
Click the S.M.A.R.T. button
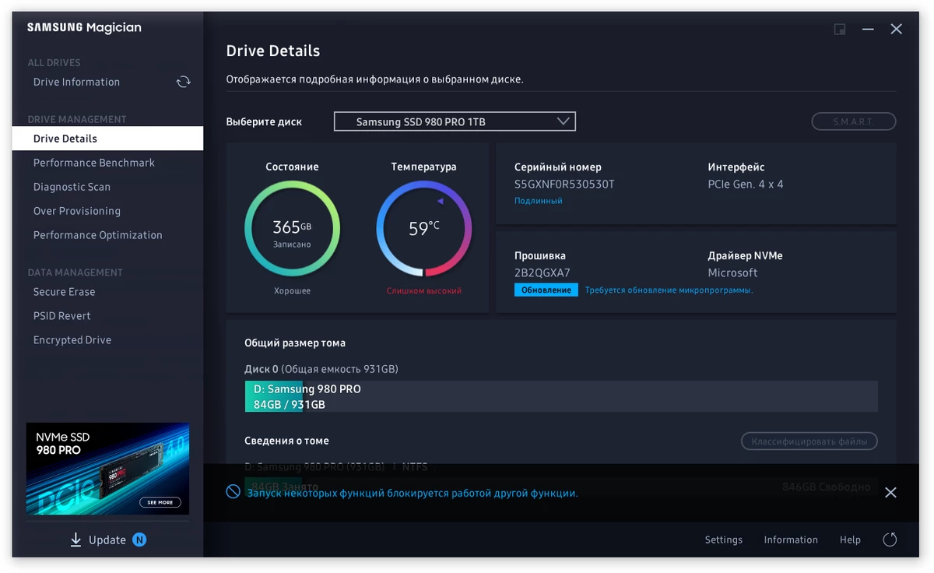point(854,121)
